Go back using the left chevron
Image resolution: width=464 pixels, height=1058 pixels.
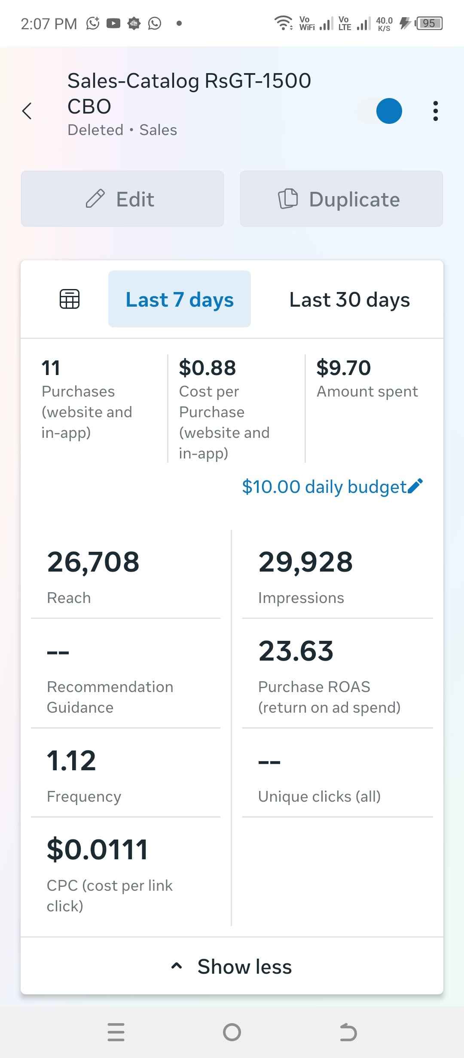coord(27,111)
